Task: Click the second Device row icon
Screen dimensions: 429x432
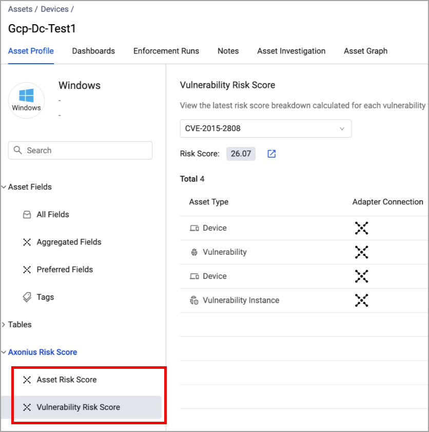Action: (x=194, y=276)
